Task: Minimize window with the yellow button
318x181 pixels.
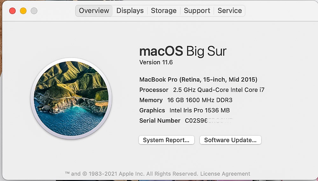Action: [x=23, y=11]
